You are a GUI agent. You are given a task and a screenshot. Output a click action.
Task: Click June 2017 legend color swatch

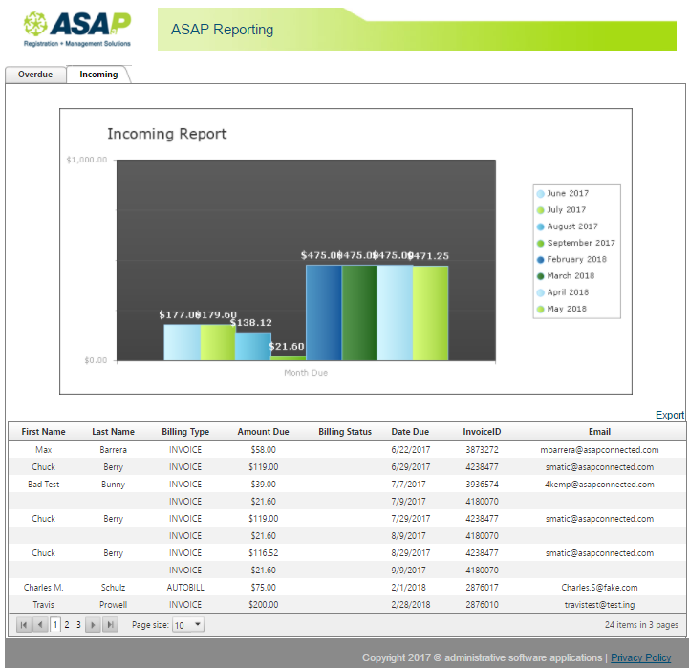(x=541, y=193)
